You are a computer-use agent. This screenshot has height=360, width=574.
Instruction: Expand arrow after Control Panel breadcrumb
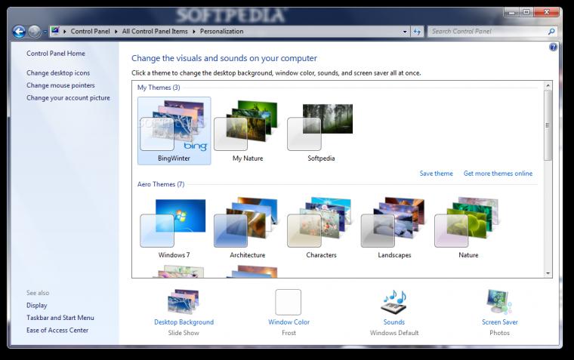click(116, 32)
